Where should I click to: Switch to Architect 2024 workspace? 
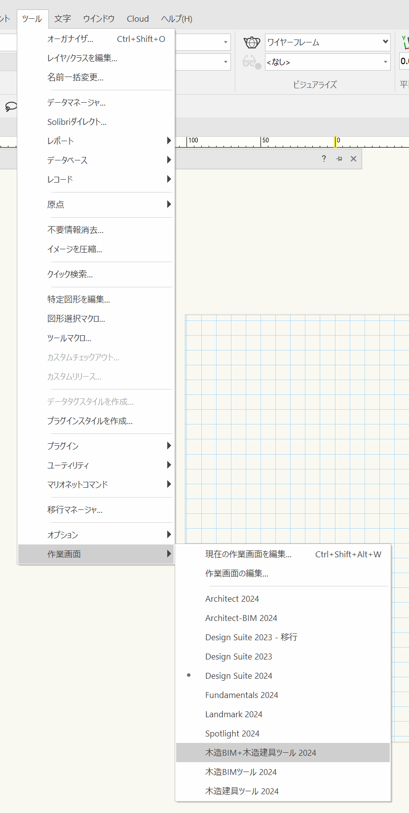pyautogui.click(x=283, y=599)
